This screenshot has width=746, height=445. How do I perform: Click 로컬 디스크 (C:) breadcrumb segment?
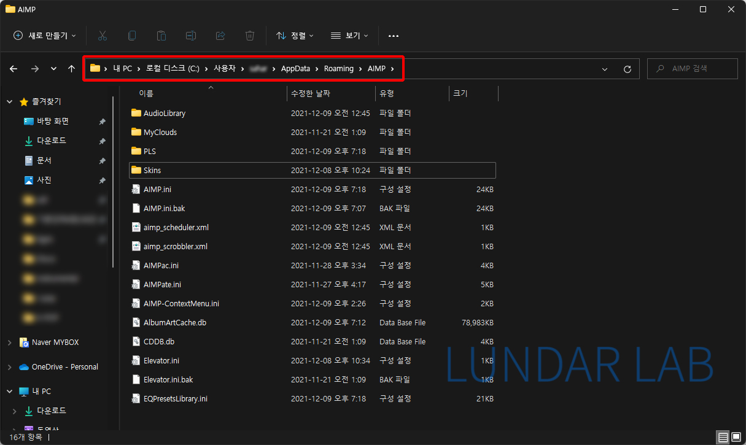click(x=173, y=68)
